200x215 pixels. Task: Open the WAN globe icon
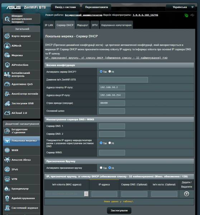(x=7, y=150)
